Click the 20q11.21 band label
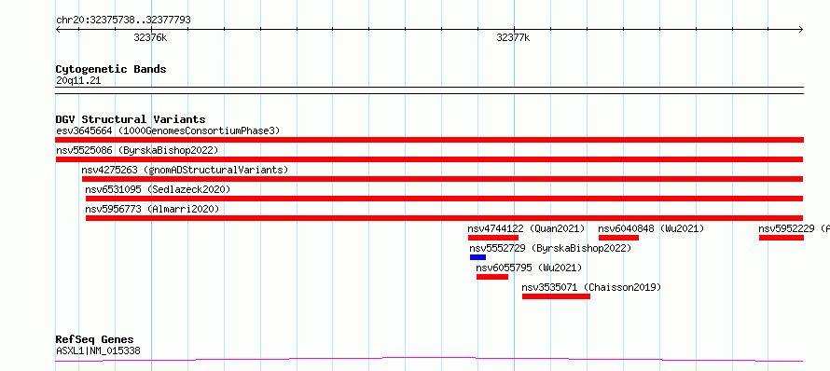This screenshot has width=830, height=371. (78, 81)
